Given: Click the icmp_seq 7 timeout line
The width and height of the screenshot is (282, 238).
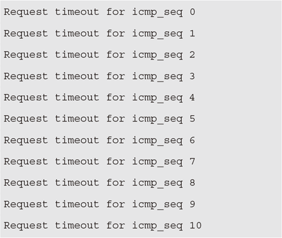Looking at the screenshot, I should pyautogui.click(x=100, y=162).
